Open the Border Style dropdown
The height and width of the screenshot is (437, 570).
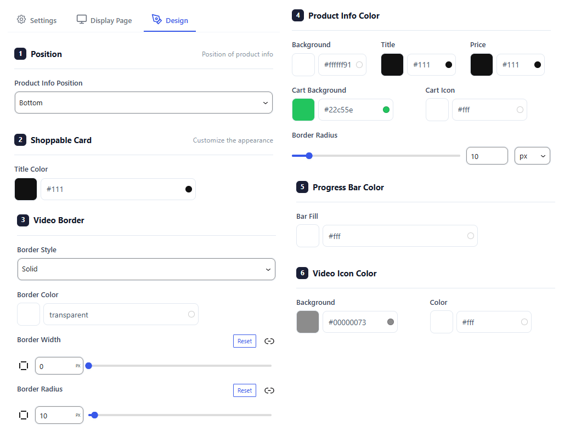tap(146, 269)
